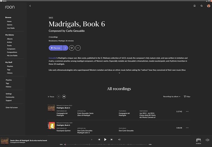Open Support link in sidebar
Image resolution: width=212 pixels, height=147 pixels.
[x=9, y=100]
